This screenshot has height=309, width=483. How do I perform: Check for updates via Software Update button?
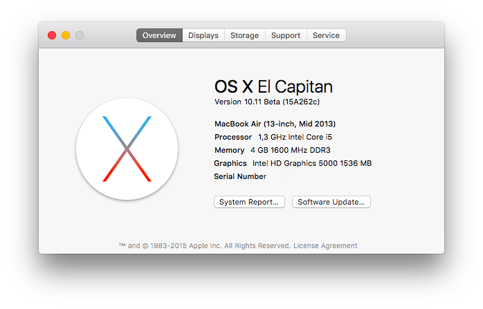click(331, 202)
